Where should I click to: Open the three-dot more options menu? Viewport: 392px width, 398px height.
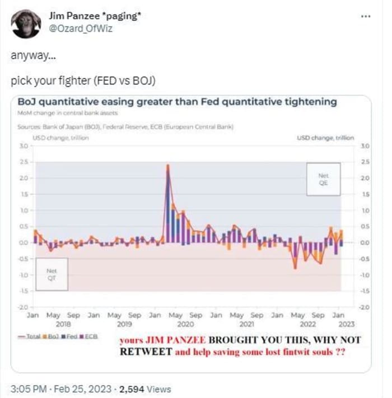[366, 16]
